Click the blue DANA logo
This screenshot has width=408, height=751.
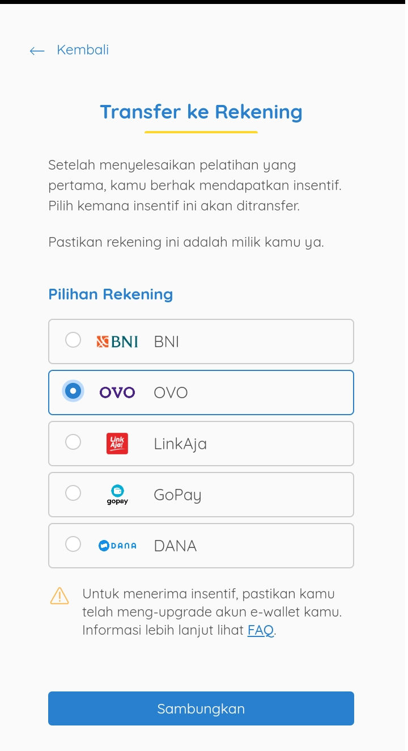coord(118,546)
